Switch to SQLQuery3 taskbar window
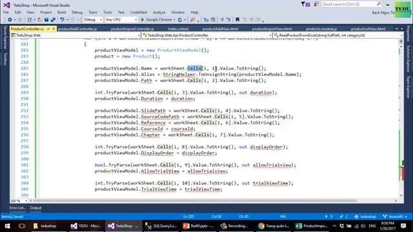The image size is (413, 232). [161, 226]
